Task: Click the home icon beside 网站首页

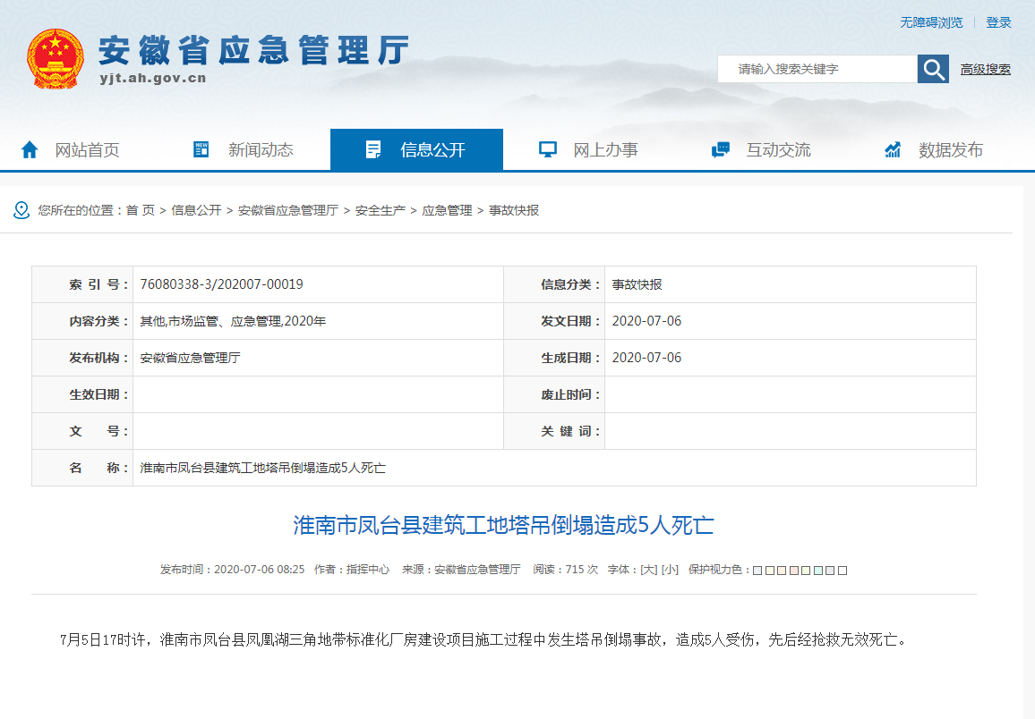Action: point(29,150)
